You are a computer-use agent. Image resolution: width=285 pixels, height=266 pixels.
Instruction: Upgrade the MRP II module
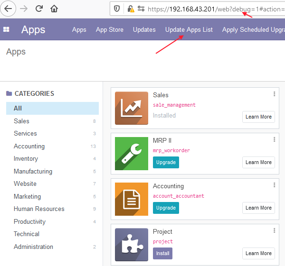[166, 162]
